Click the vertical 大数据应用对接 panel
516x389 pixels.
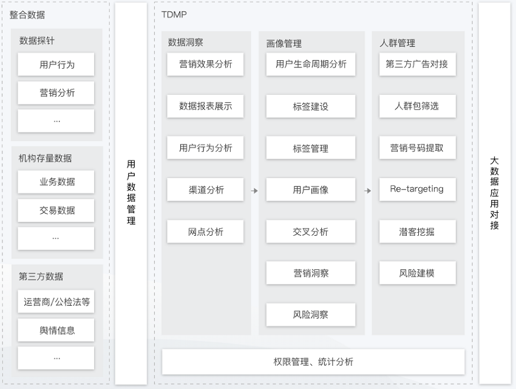[495, 193]
